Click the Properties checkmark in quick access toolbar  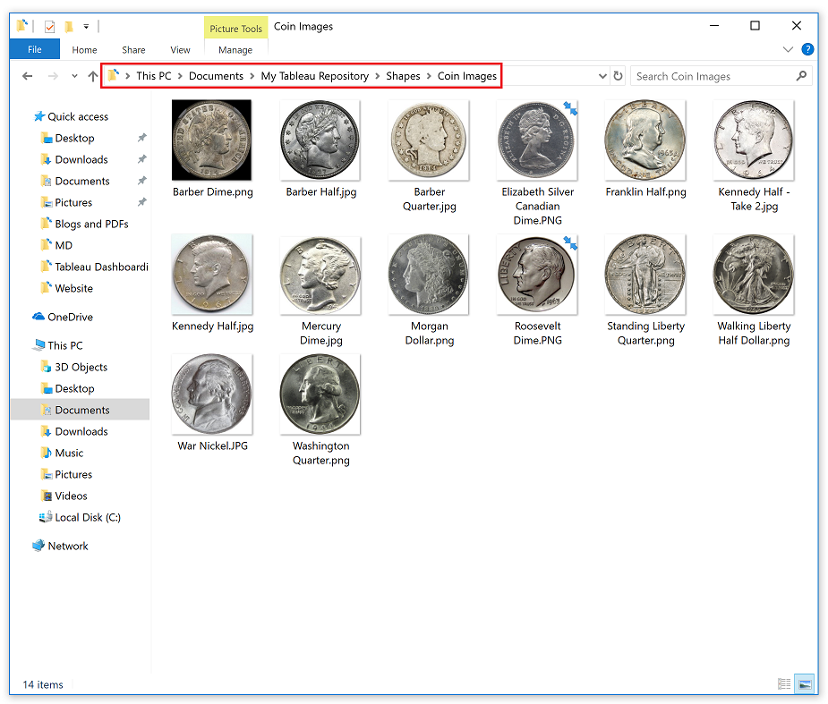[x=49, y=26]
